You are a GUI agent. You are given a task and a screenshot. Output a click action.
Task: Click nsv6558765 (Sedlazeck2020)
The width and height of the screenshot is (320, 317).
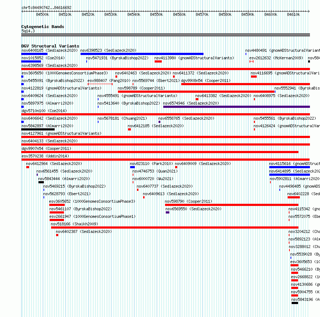pyautogui.click(x=186, y=118)
